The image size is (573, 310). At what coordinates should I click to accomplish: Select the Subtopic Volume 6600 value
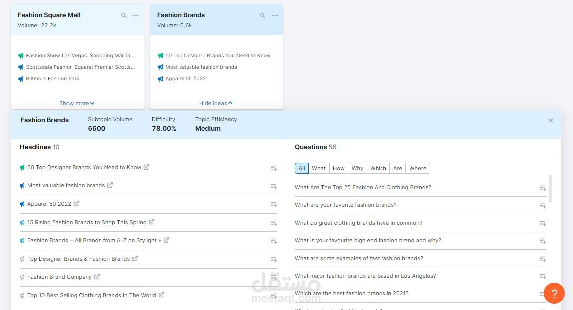pos(96,128)
